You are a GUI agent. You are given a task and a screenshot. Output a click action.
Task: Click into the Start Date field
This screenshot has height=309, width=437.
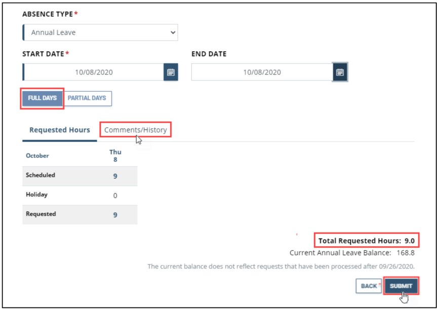pyautogui.click(x=94, y=72)
